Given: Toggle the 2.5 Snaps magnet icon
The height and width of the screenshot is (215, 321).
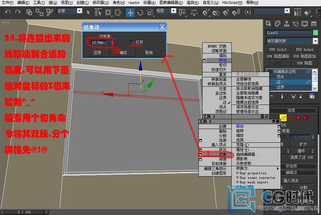Looking at the screenshot, I should click(x=206, y=13).
